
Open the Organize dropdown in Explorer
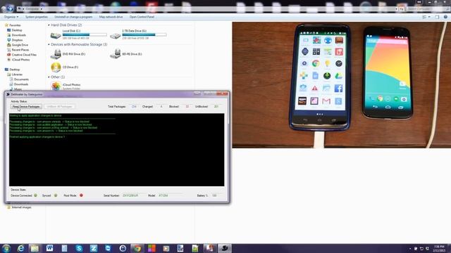[11, 17]
